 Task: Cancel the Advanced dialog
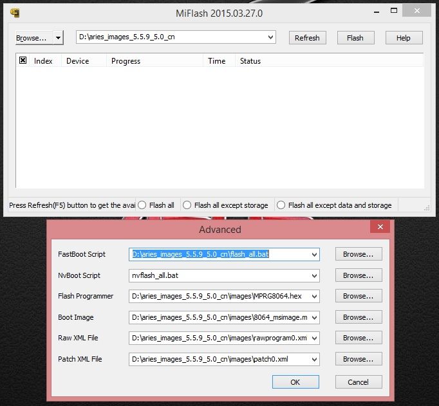[359, 382]
